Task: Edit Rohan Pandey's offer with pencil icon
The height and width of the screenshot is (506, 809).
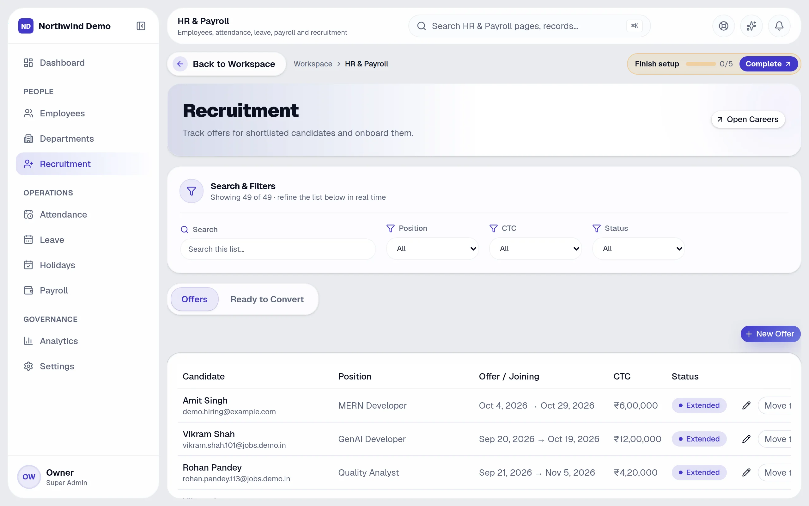Action: pos(746,472)
